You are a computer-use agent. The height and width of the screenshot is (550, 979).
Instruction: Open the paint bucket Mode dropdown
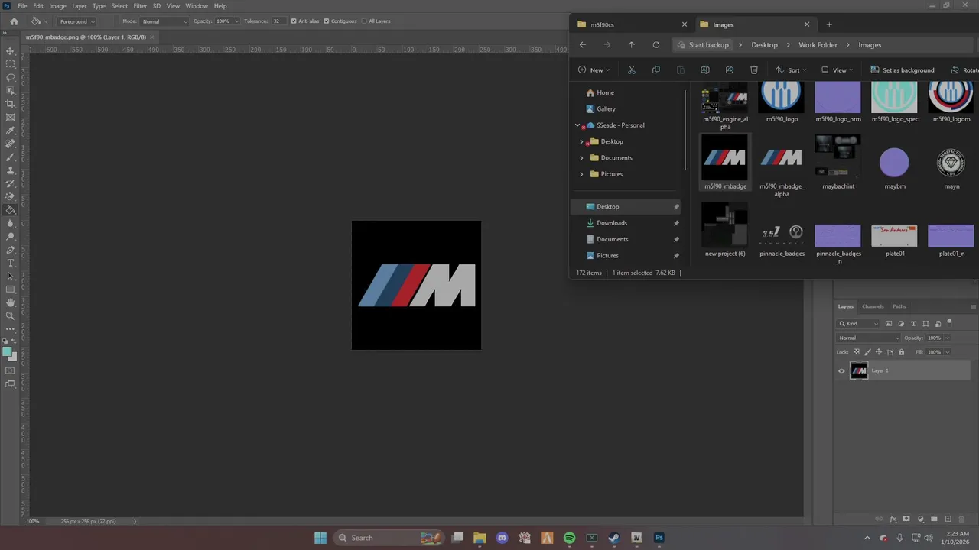click(x=164, y=21)
